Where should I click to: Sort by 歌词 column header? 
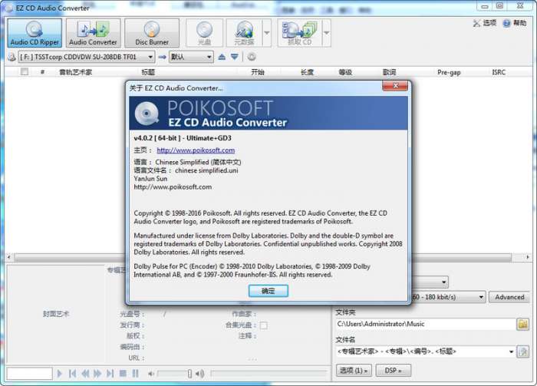(x=390, y=72)
